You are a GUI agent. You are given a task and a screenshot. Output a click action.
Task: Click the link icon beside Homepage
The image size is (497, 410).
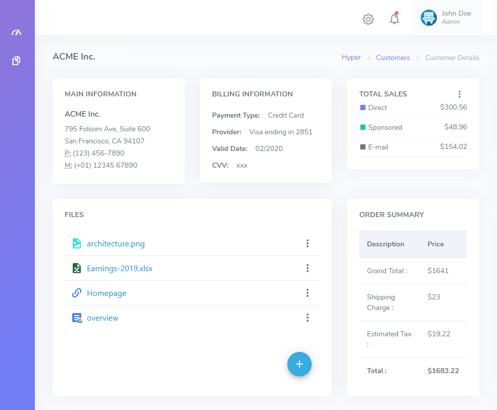[x=77, y=293]
